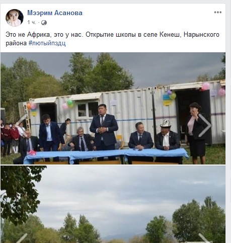Go to next photo with right chevron
The height and width of the screenshot is (243, 231).
coord(205,125)
